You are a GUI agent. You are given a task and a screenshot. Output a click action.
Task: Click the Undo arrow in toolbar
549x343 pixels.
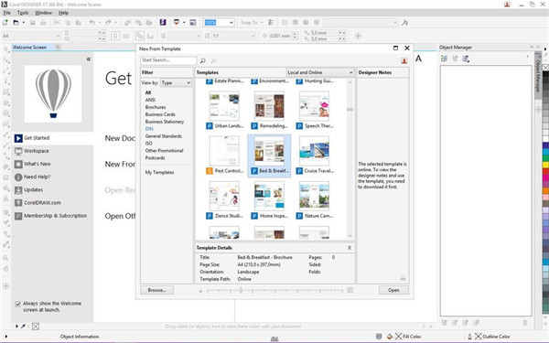[91, 22]
